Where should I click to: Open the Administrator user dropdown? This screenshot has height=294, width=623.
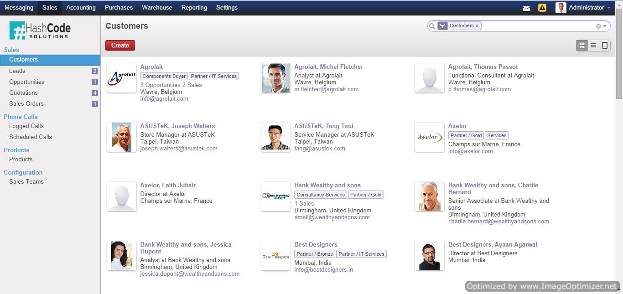click(590, 8)
